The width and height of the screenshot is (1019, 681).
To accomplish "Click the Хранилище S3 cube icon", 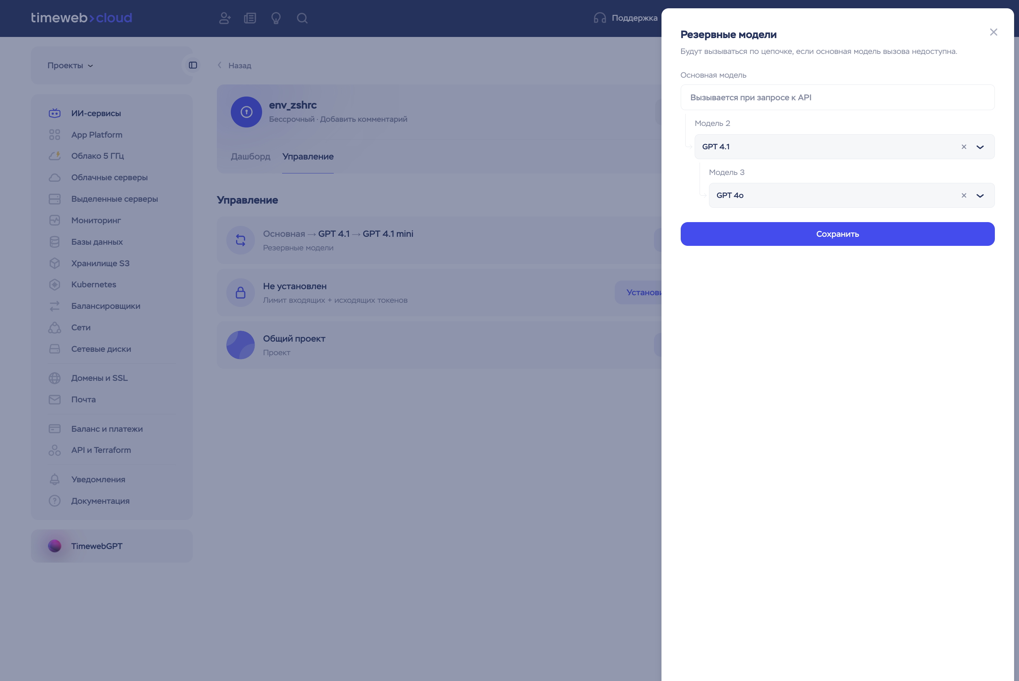I will 55,263.
